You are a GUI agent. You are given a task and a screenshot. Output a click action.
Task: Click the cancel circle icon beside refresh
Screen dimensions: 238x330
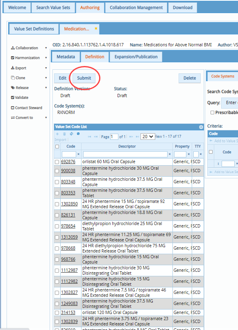click(78, 134)
